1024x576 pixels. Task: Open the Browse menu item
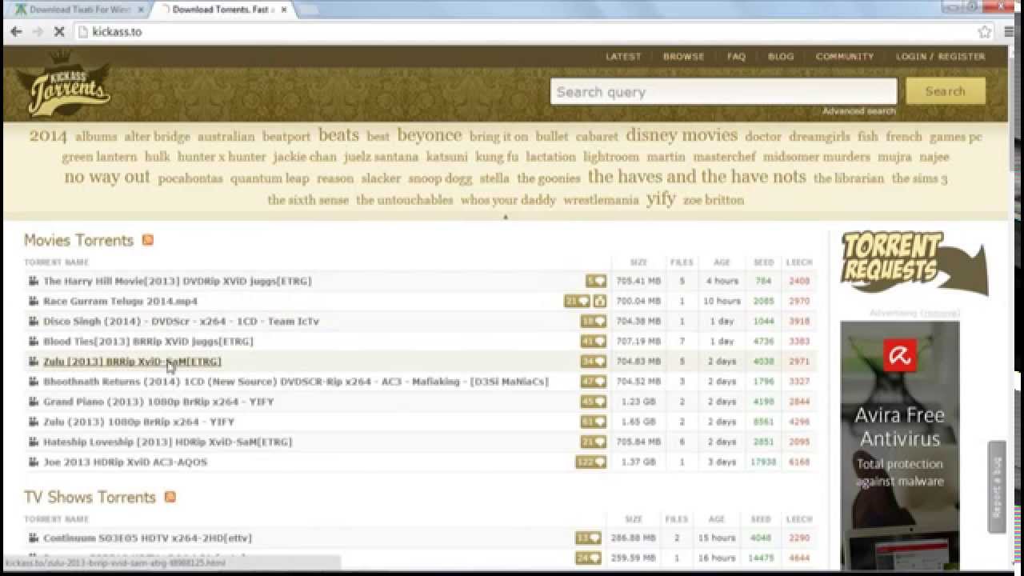pyautogui.click(x=684, y=57)
